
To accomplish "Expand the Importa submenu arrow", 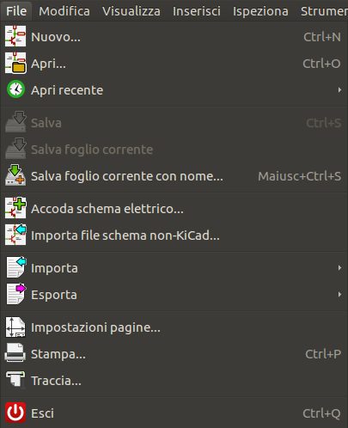I will click(x=339, y=268).
